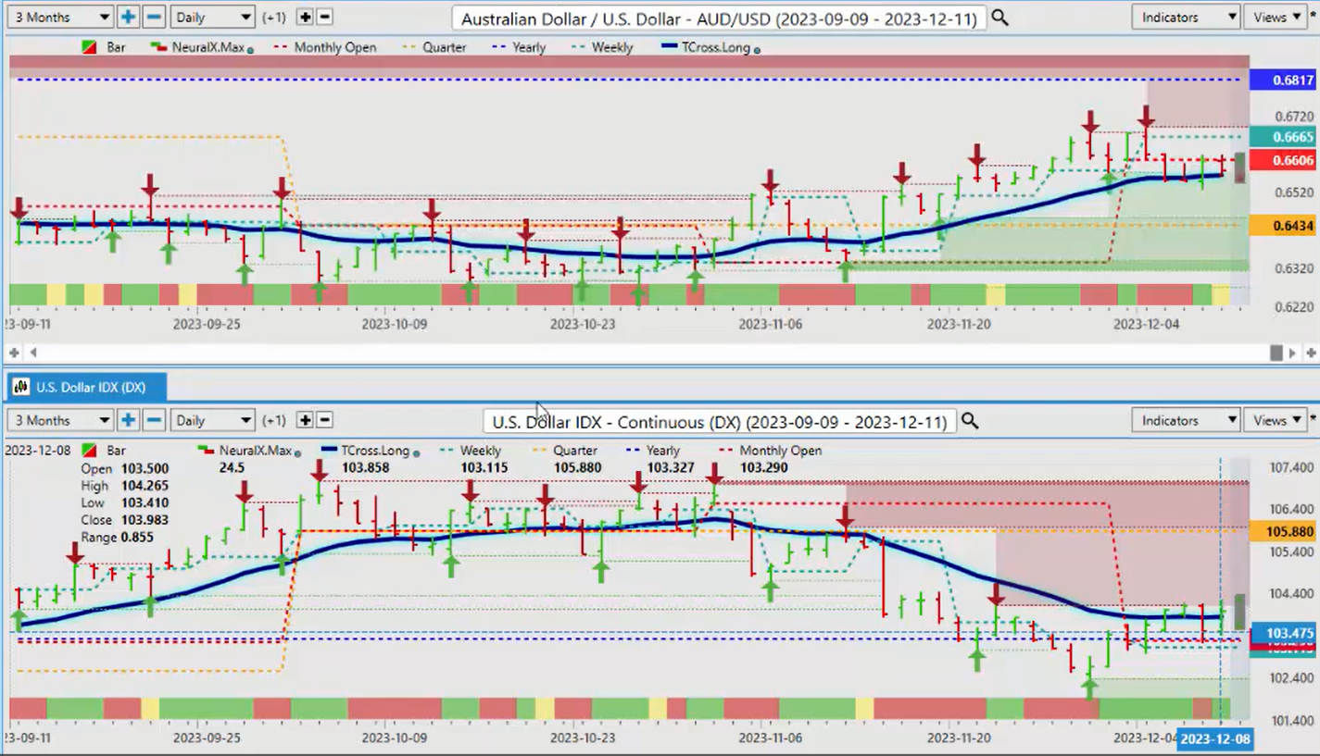This screenshot has width=1320, height=756.
Task: Toggle Monthly Open line in DX legend
Action: point(770,451)
